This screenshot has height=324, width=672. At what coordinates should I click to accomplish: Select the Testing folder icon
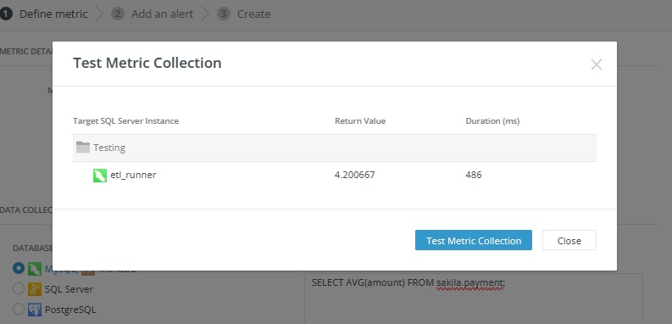[83, 148]
